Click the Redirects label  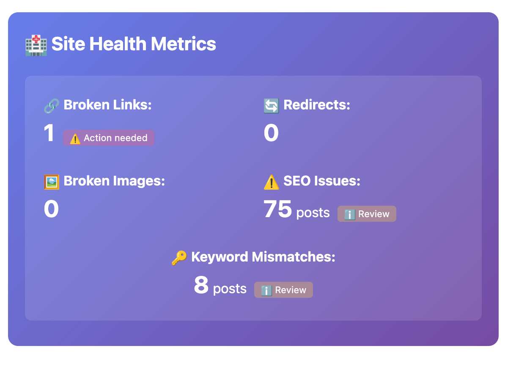pyautogui.click(x=317, y=105)
